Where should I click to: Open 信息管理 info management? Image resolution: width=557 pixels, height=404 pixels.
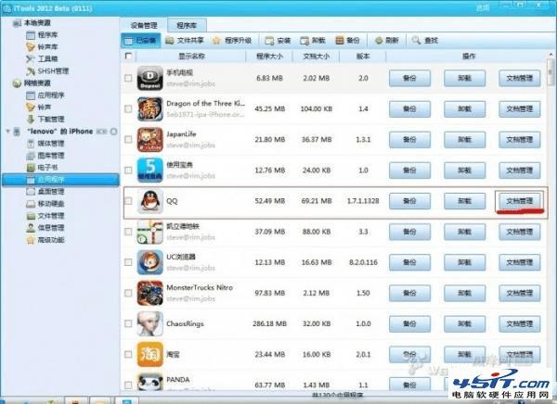(45, 228)
